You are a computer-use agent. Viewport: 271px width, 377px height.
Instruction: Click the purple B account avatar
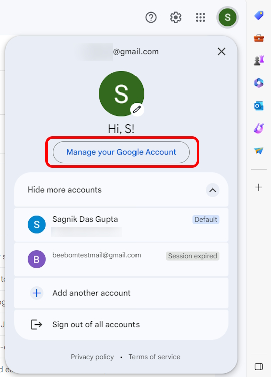pos(37,259)
